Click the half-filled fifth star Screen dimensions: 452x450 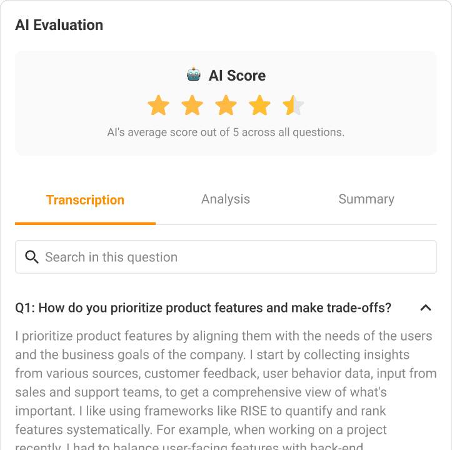point(293,106)
